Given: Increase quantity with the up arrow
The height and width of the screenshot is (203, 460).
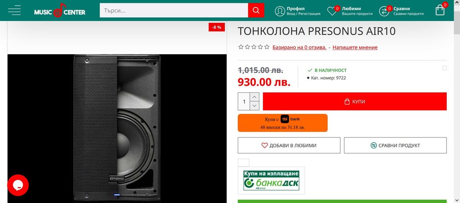Looking at the screenshot, I should [255, 97].
